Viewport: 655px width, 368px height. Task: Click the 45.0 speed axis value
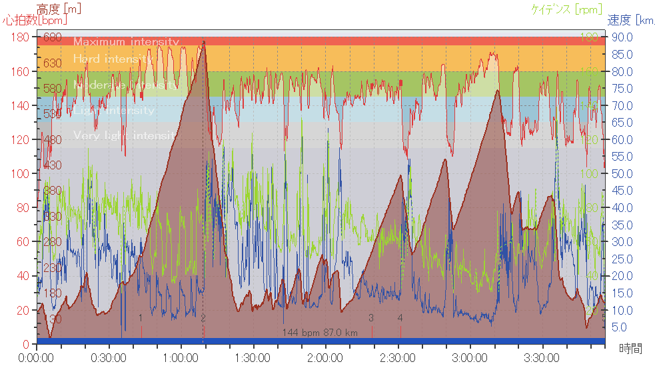coord(622,191)
